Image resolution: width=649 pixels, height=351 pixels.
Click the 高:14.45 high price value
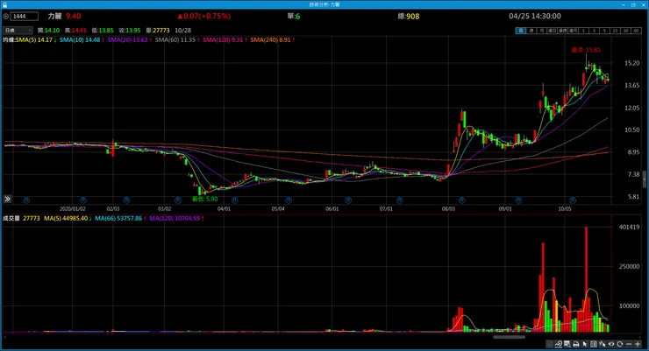(x=75, y=31)
